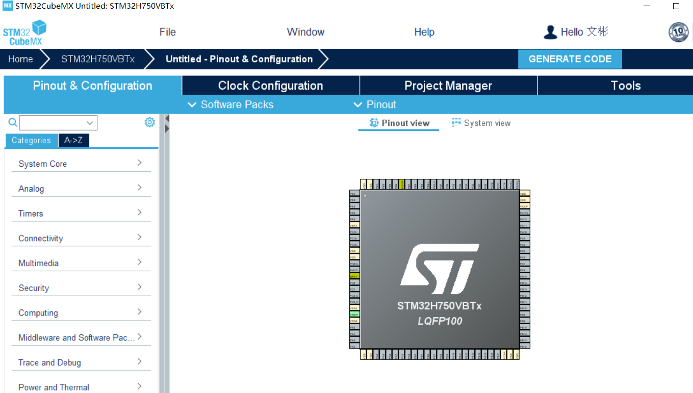The image size is (693, 393).
Task: Expand the Computing category
Action: click(81, 312)
